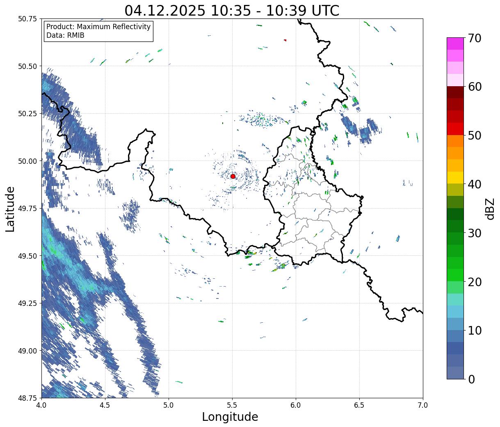The width and height of the screenshot is (500, 427).
Task: Click the latitude tick label 48.75
Action: coord(27,398)
